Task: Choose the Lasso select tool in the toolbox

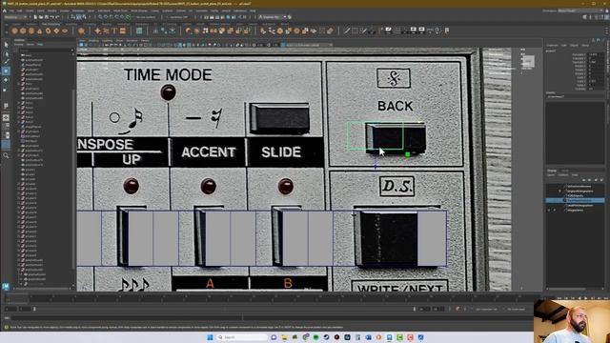Action: [6, 53]
